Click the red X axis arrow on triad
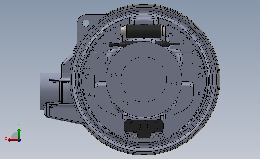 click(13, 140)
